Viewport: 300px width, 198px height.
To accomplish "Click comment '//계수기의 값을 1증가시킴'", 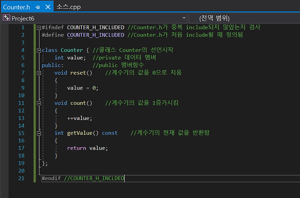I will (142, 103).
